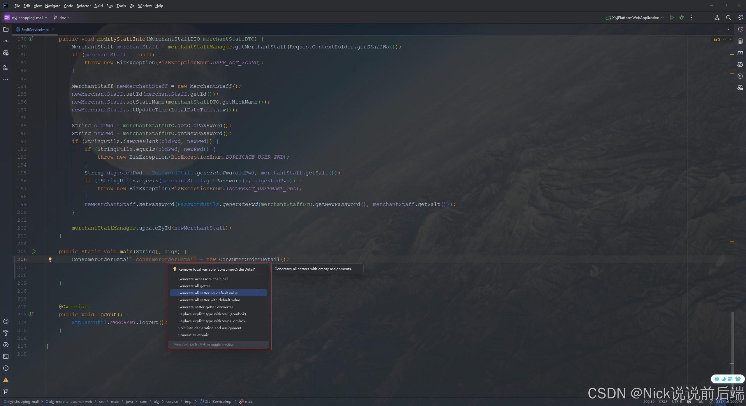
Task: Close the StaffServiceImpl editor tab
Action: click(53, 29)
